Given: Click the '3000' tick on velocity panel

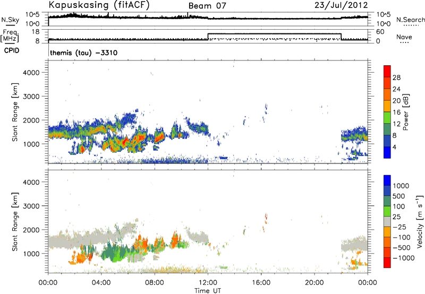Looking at the screenshot, I should 31,206.
